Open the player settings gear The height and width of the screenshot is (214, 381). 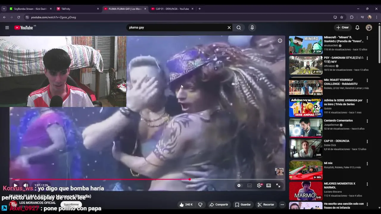pyautogui.click(x=259, y=185)
